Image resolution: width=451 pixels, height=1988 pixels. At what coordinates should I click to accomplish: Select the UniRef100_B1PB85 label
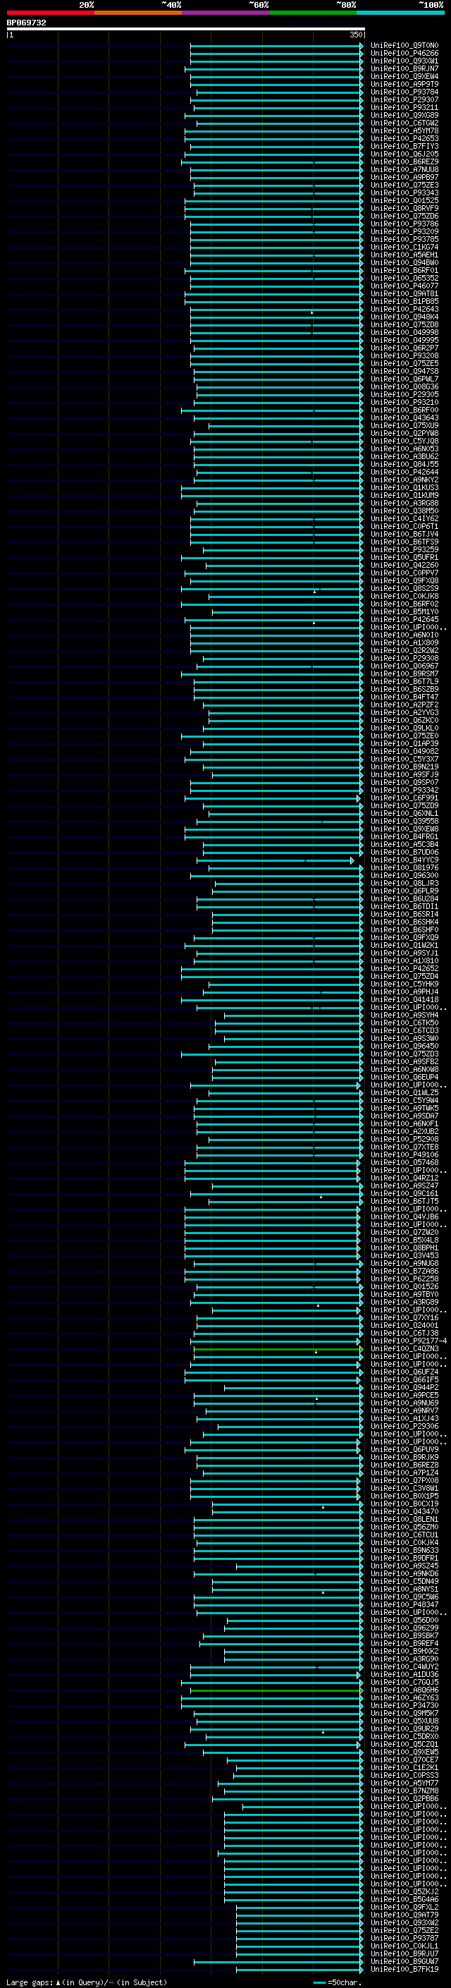click(x=404, y=301)
